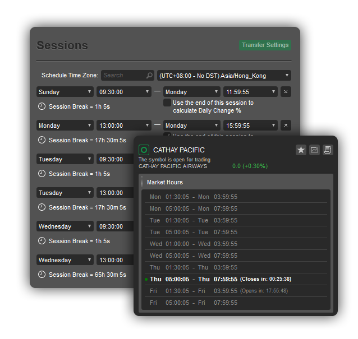The height and width of the screenshot is (339, 358).
Task: Open the chart icon in CATHAY PACIFIC panel
Action: 314,150
